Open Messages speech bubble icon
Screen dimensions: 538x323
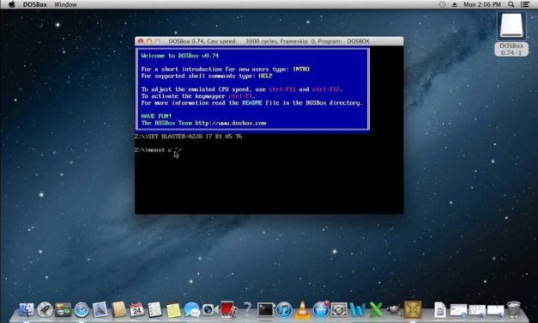192,309
